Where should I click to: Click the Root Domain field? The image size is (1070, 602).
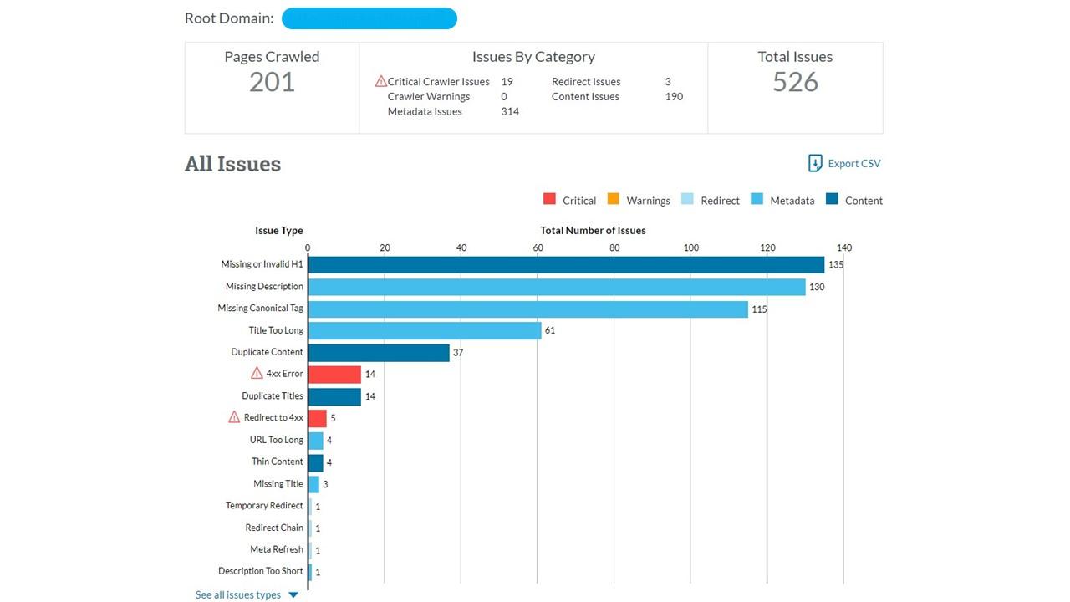(x=369, y=18)
